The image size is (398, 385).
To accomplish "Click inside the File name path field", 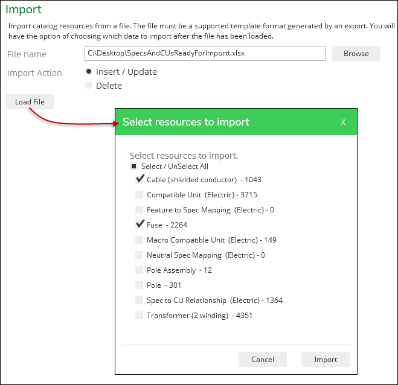I will pyautogui.click(x=205, y=53).
